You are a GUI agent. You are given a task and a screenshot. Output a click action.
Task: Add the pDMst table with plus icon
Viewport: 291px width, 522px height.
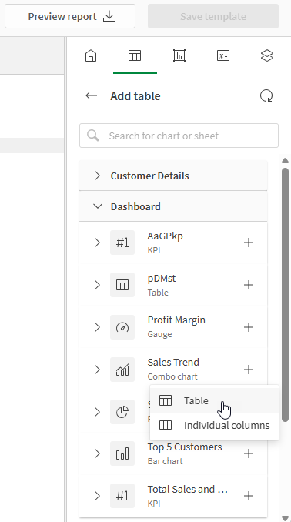tap(249, 285)
